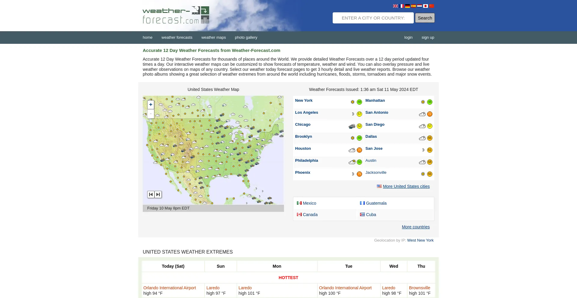Screen dimensions: 577x298
Task: Step map forecast to previous time frame
Action: point(151,194)
